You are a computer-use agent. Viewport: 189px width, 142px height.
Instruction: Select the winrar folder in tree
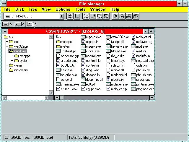click(16, 65)
